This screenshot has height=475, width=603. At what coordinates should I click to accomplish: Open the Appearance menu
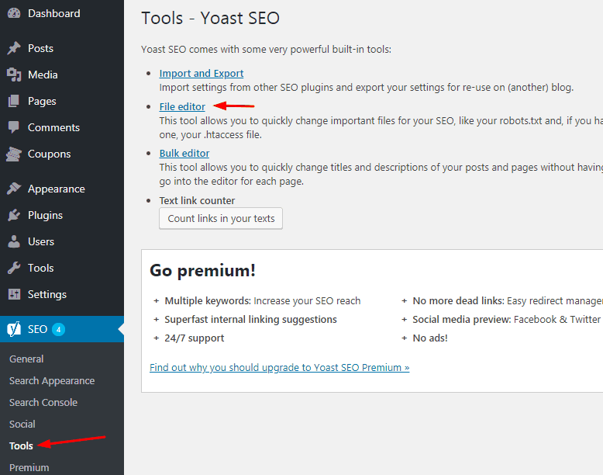62,189
